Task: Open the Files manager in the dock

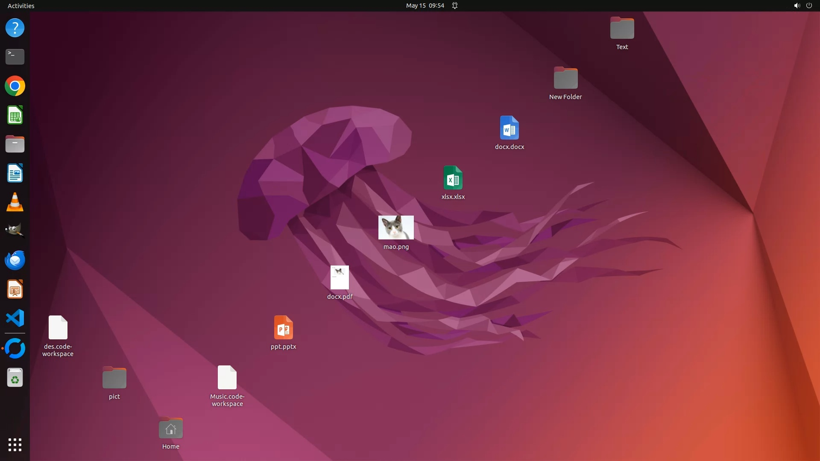Action: [x=15, y=144]
